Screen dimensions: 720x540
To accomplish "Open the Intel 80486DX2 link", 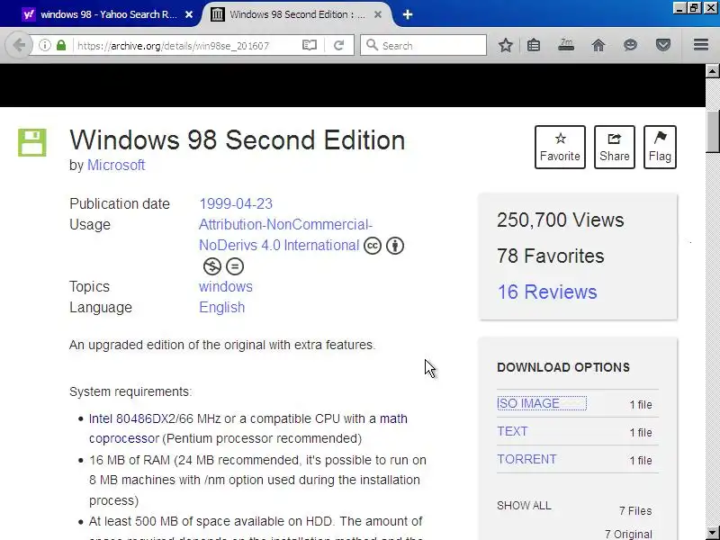I will (132, 418).
